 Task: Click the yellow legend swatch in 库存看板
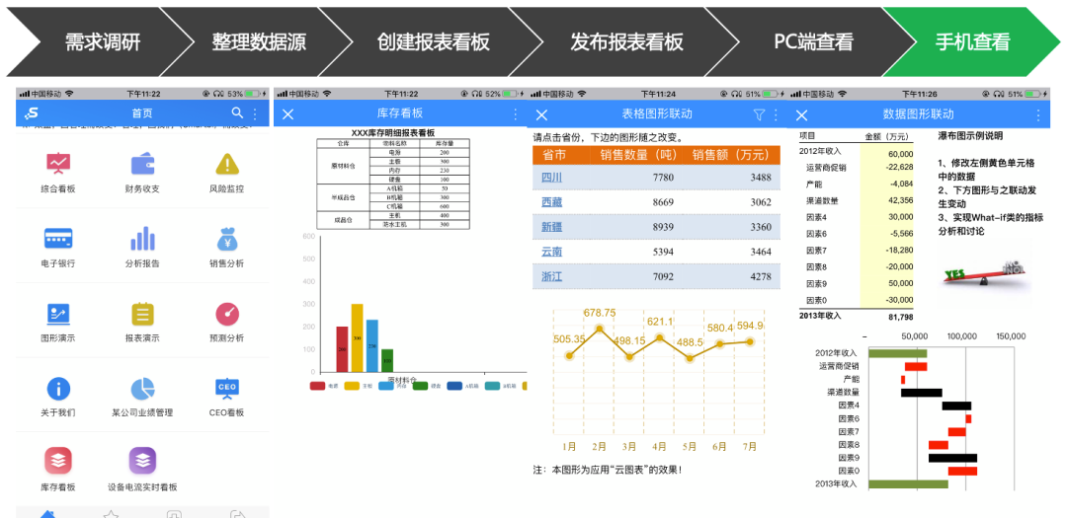click(x=352, y=386)
